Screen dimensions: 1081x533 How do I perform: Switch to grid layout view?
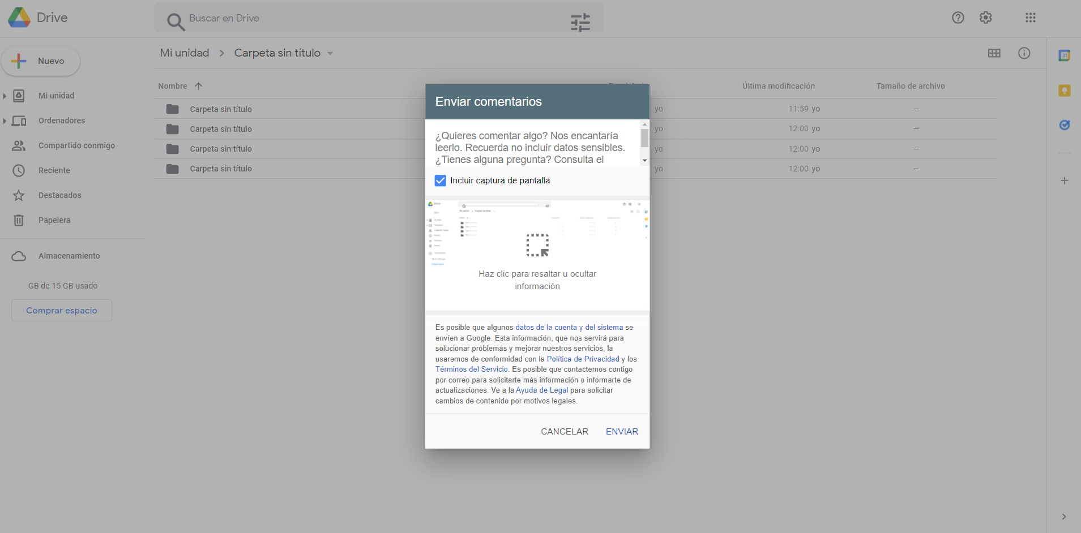tap(994, 53)
